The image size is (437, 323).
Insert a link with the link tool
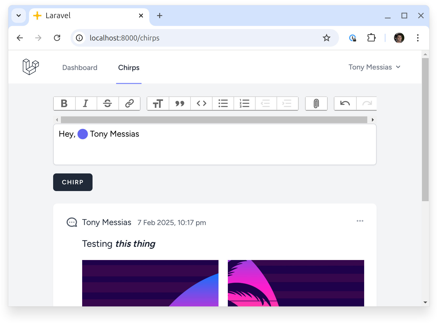[129, 103]
